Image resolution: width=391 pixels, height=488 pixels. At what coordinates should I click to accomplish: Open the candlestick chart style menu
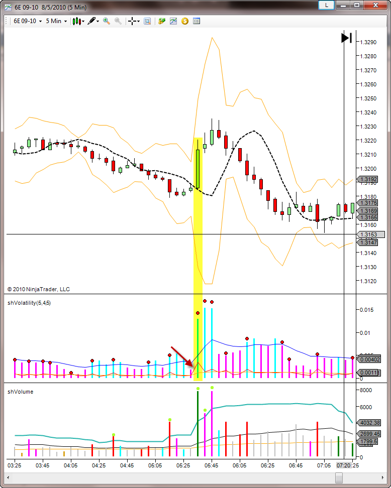coord(78,21)
